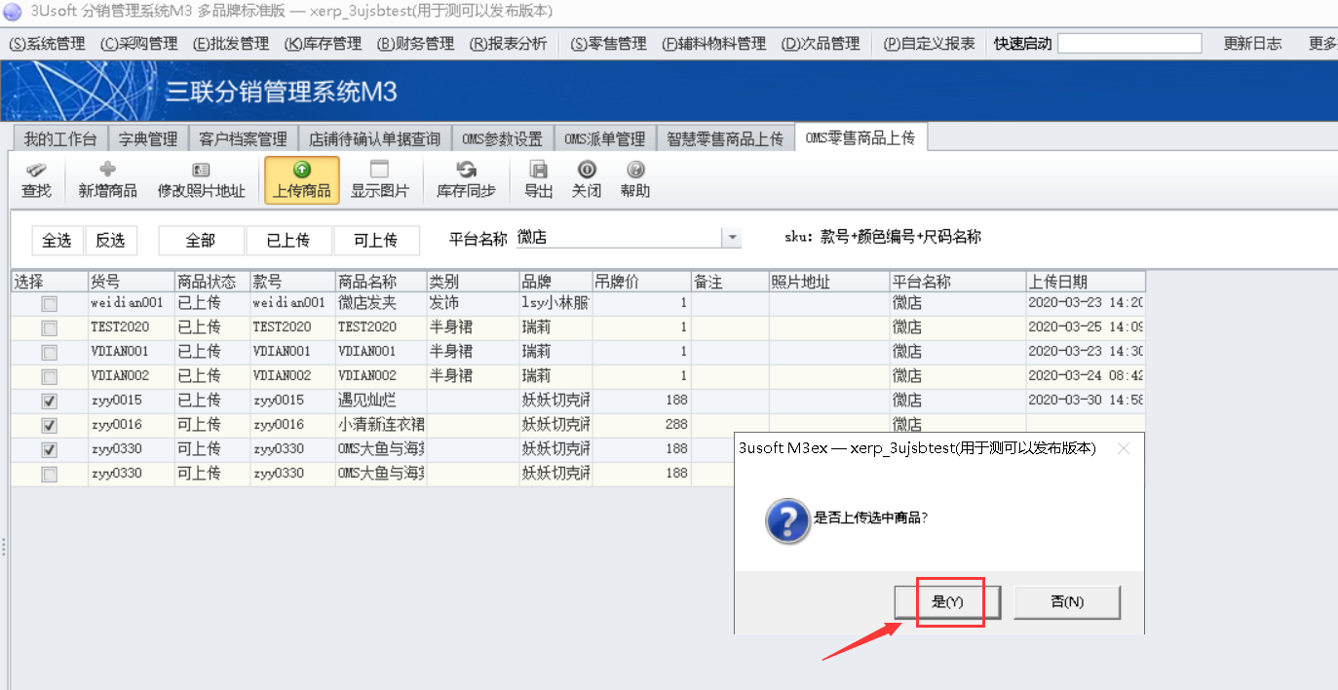1338x690 pixels.
Task: Sort by the 吊牌价 column header
Action: [641, 282]
